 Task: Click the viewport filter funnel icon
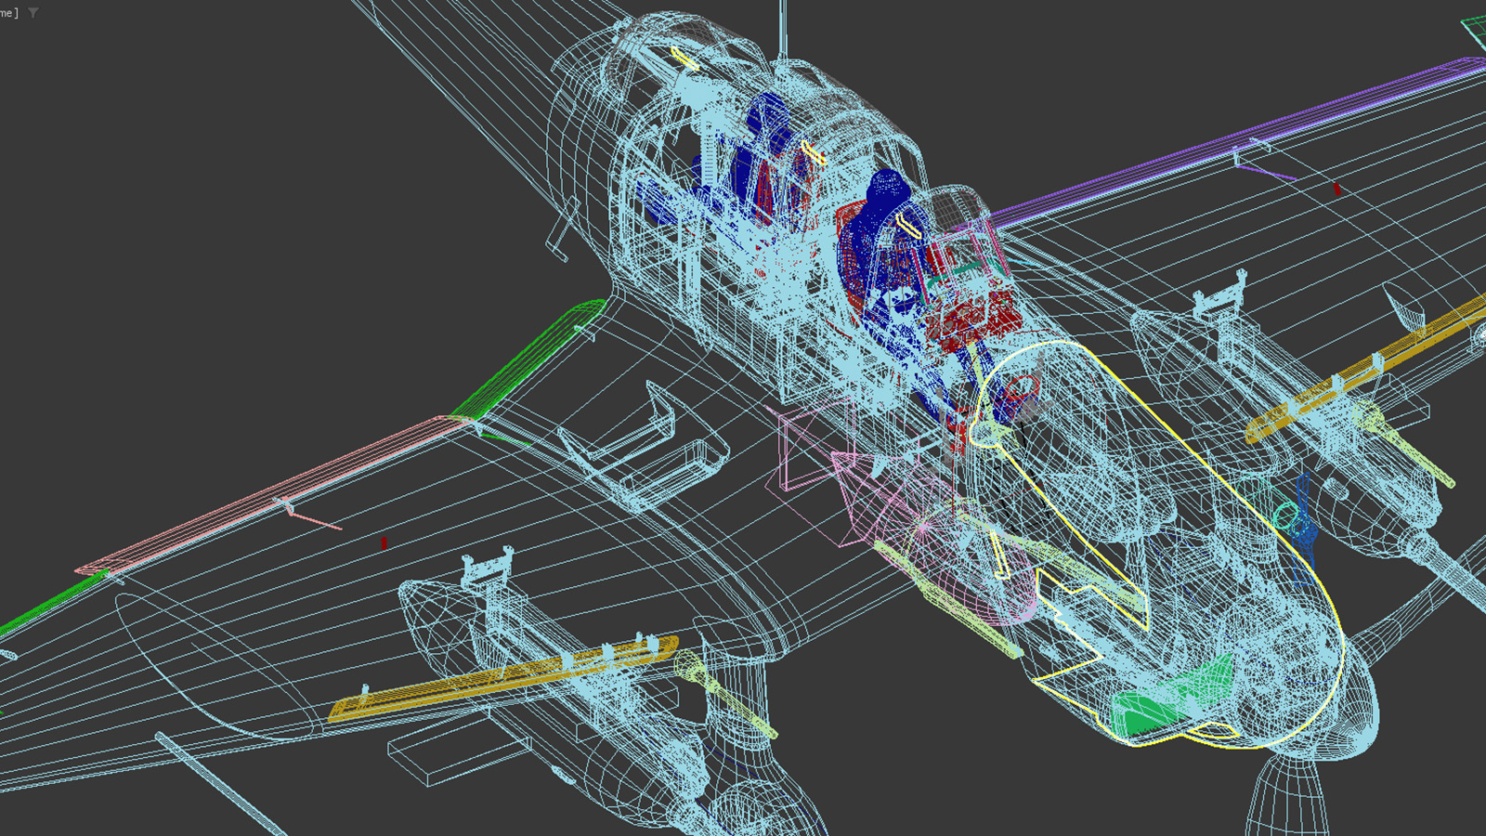[33, 13]
